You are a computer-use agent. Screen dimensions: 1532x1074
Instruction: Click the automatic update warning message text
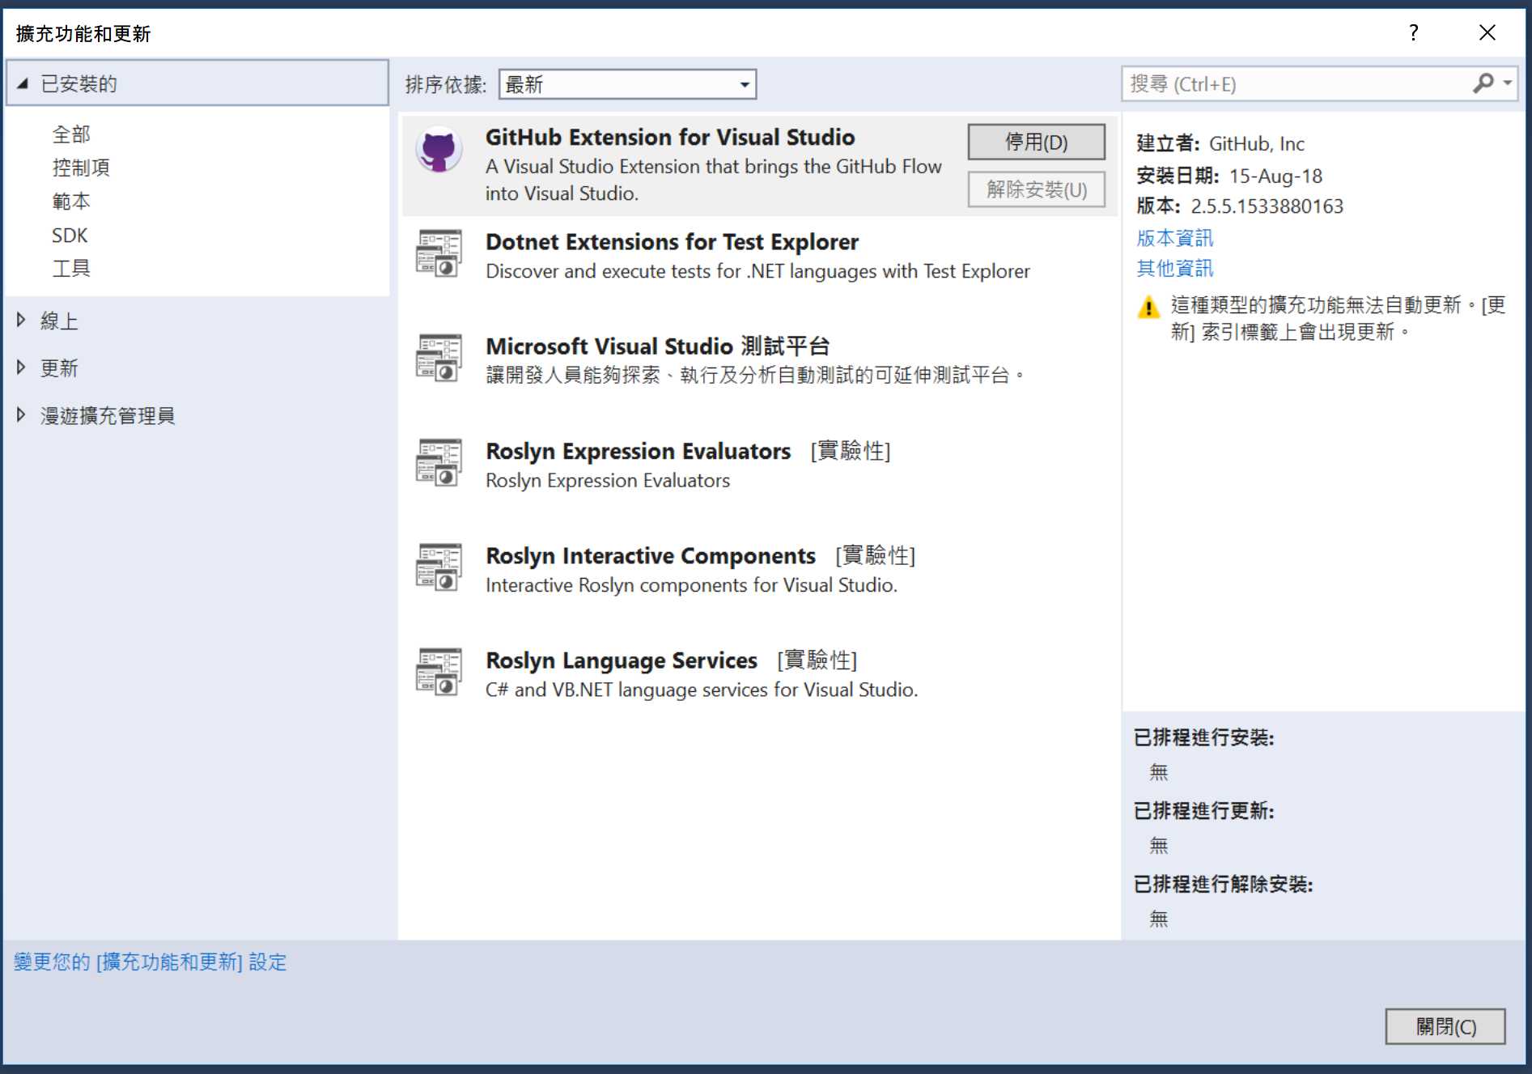tap(1338, 318)
